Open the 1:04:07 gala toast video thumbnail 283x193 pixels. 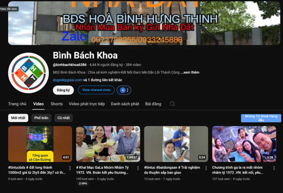[108, 144]
